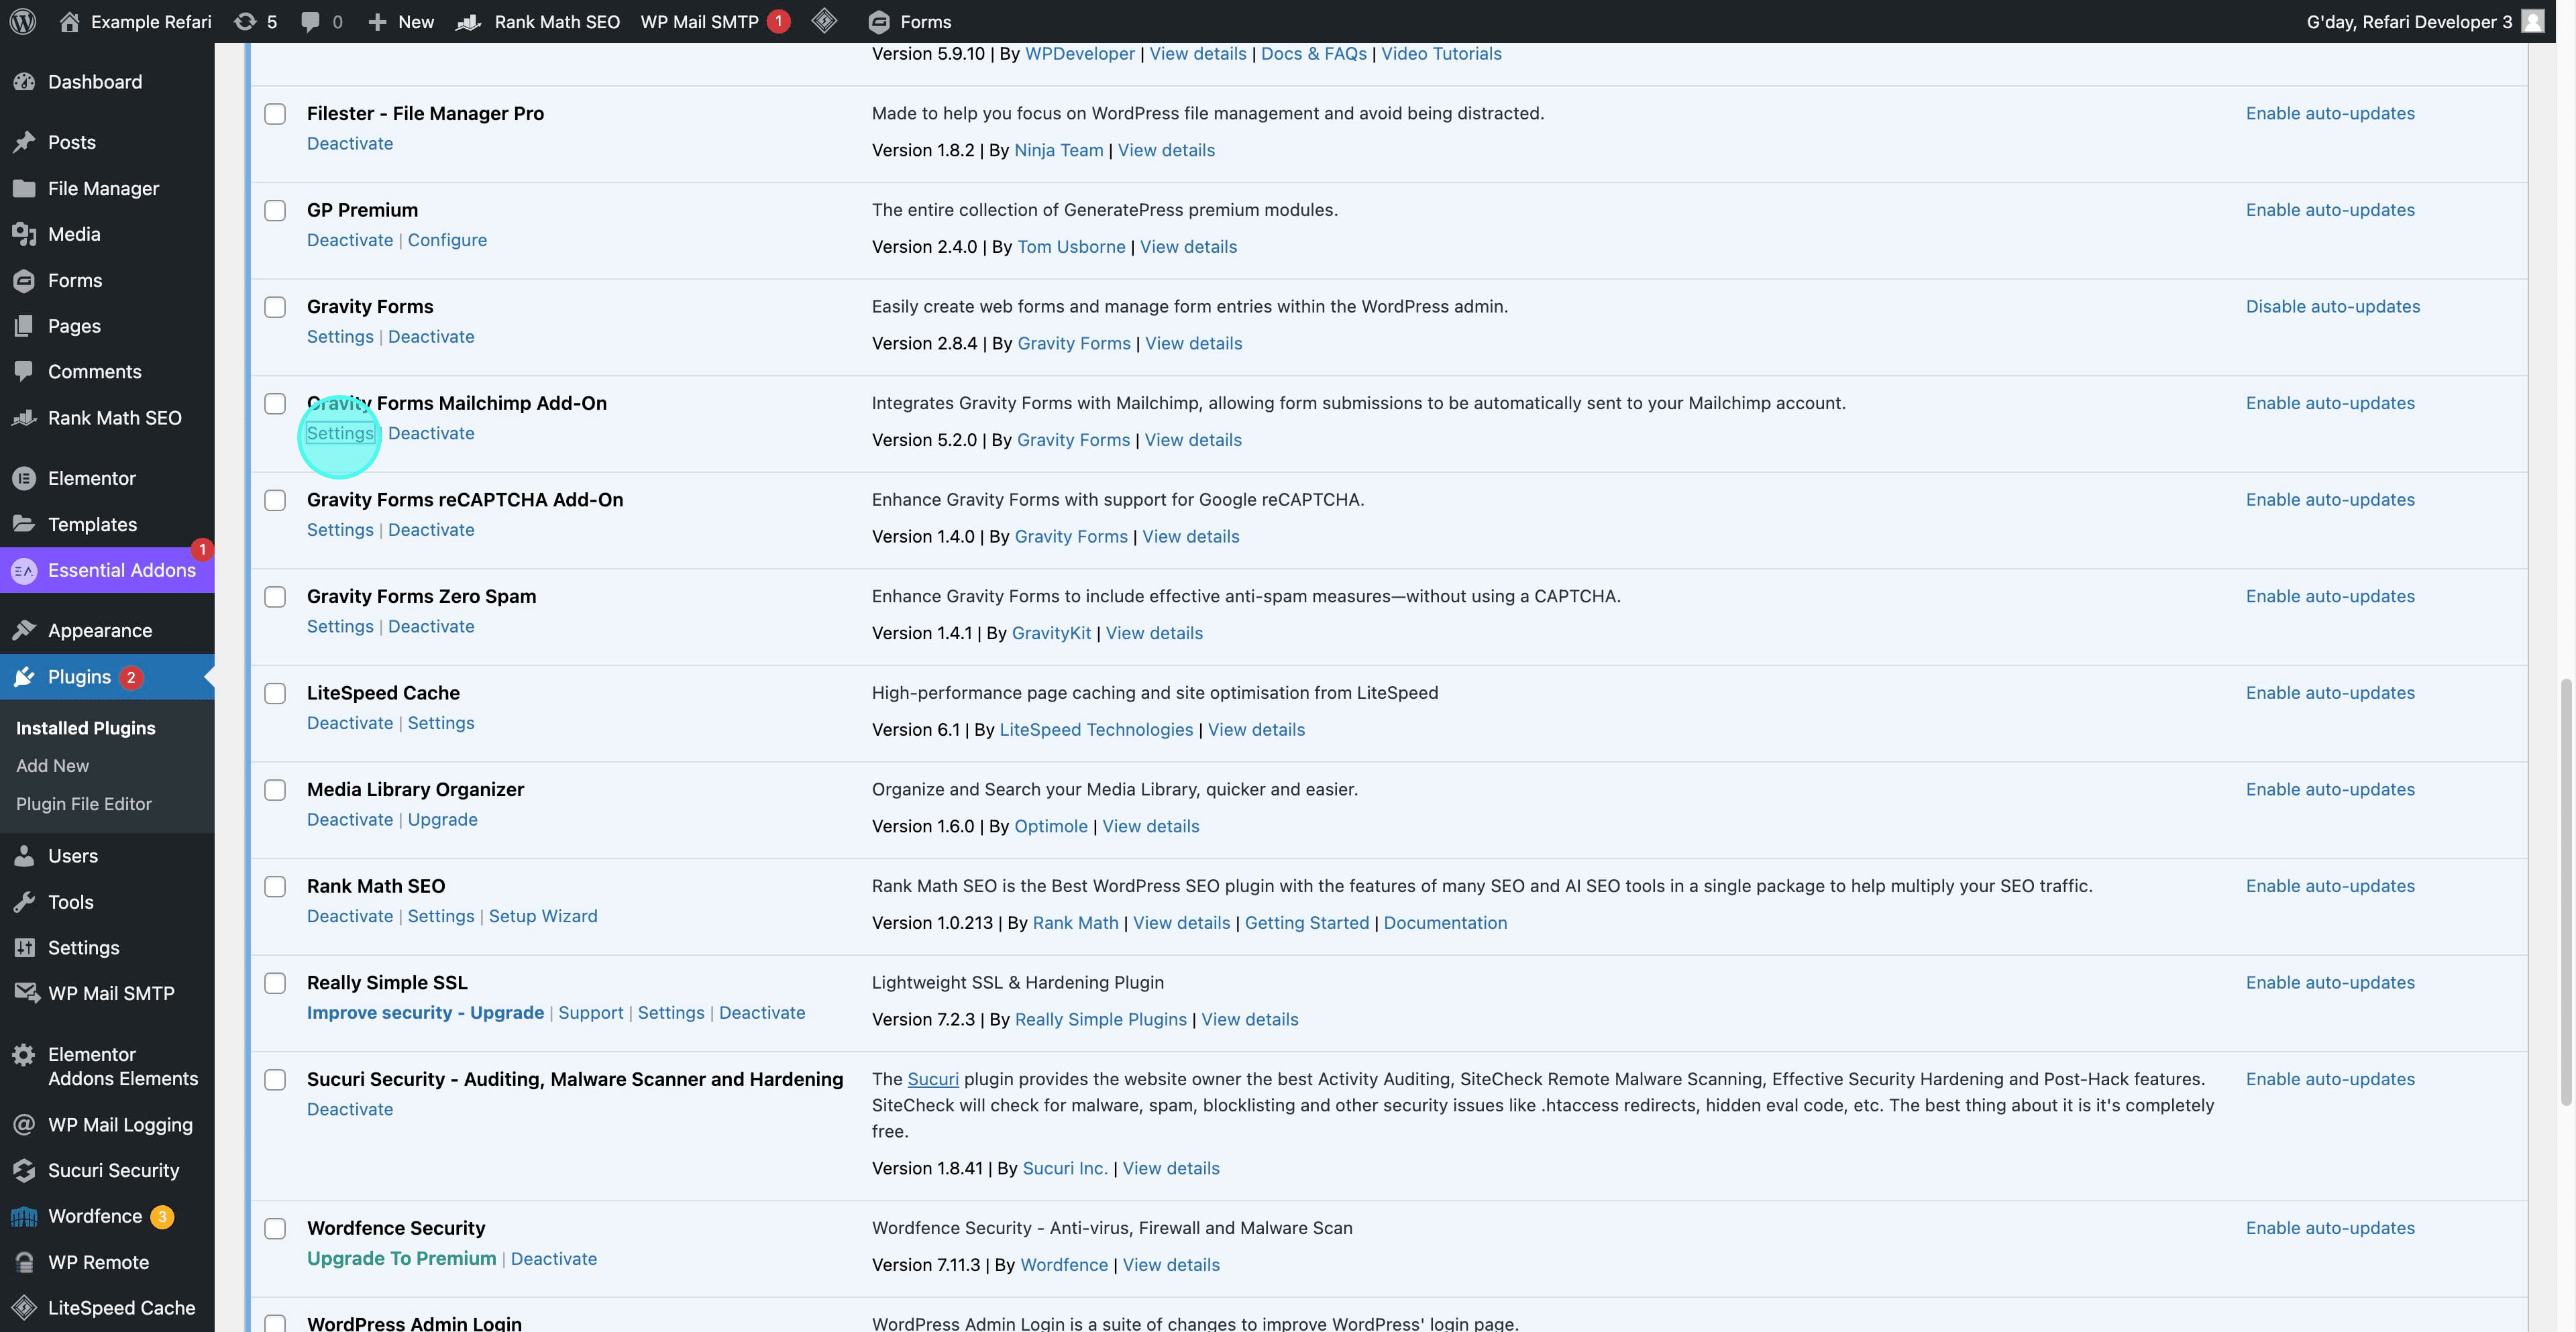Tick the Filester - File Manager Pro checkbox
The image size is (2576, 1332).
275,114
